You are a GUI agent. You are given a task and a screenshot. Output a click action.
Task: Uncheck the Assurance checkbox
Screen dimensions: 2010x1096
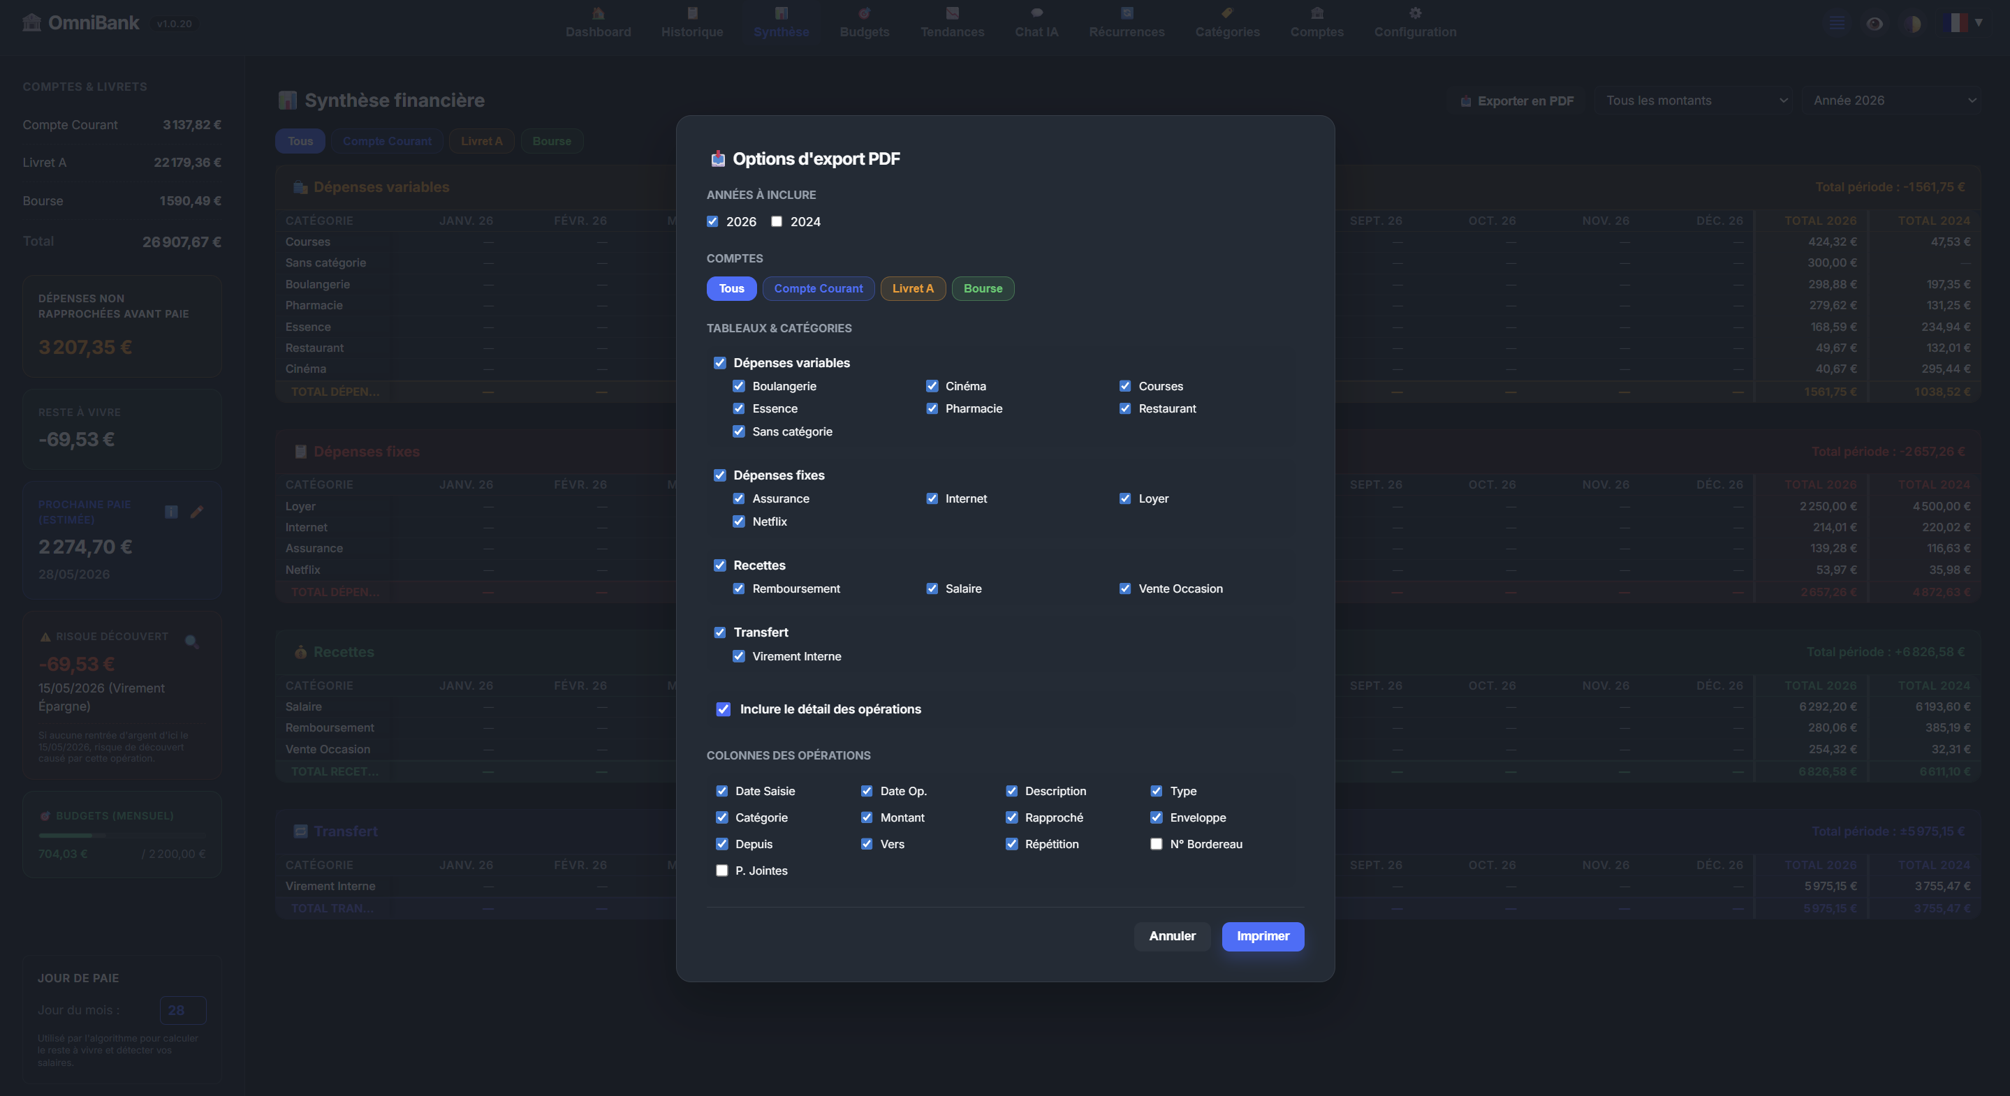click(x=739, y=498)
